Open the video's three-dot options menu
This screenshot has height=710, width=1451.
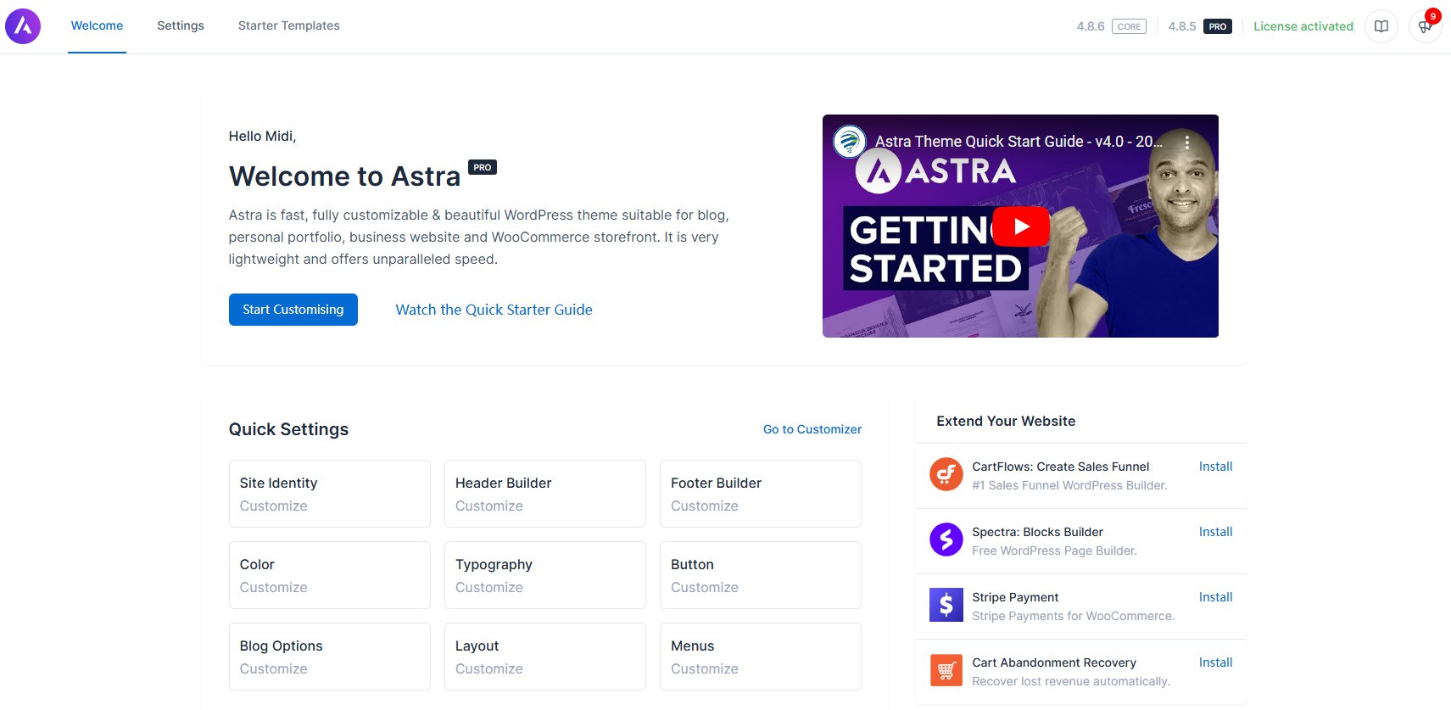coord(1186,142)
